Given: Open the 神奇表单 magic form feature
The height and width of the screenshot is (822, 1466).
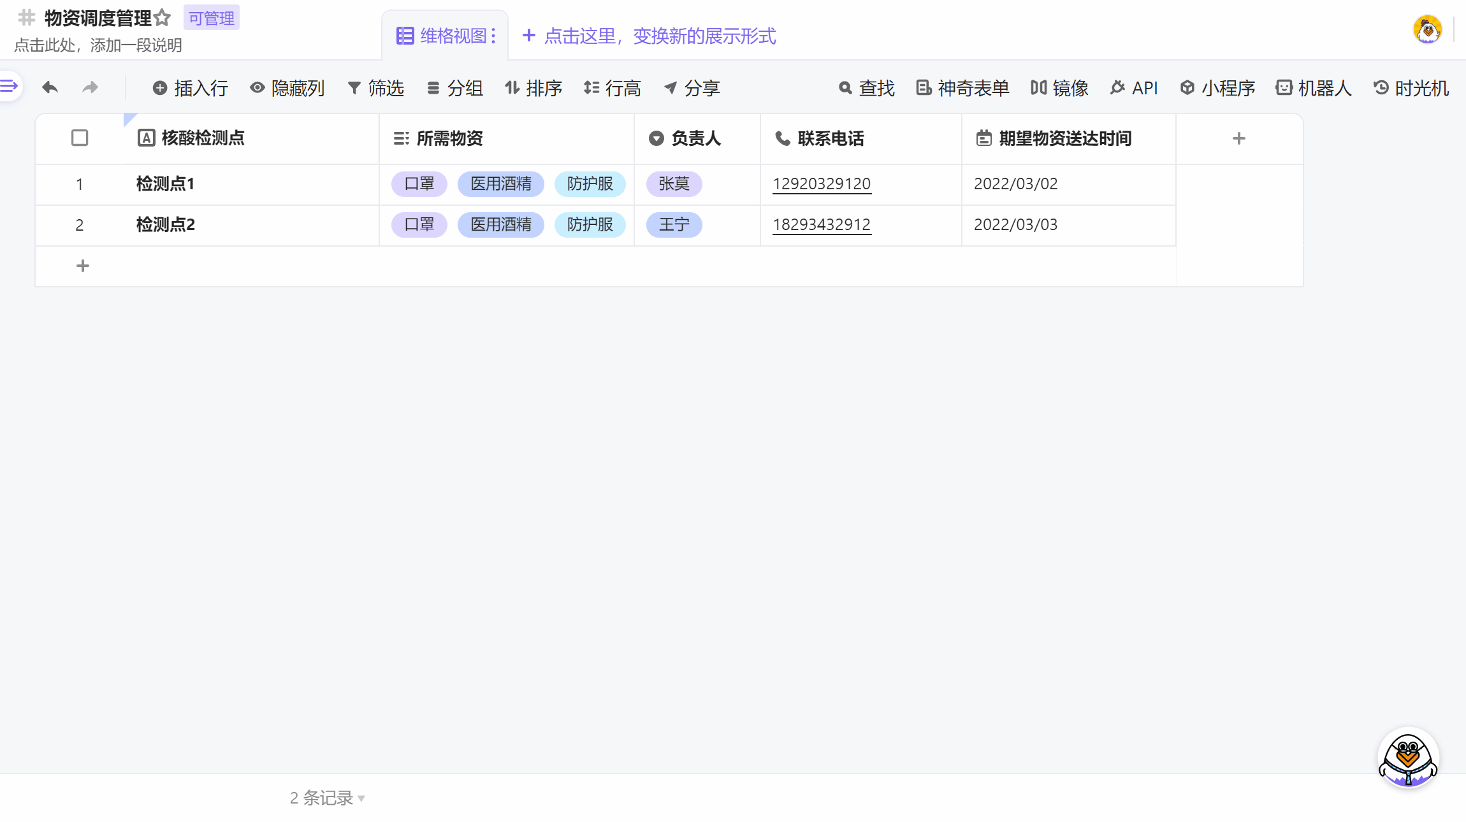Looking at the screenshot, I should [x=962, y=88].
